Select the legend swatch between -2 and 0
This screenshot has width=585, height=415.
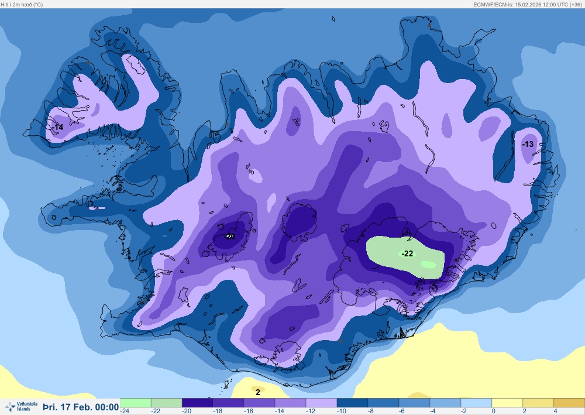476,403
